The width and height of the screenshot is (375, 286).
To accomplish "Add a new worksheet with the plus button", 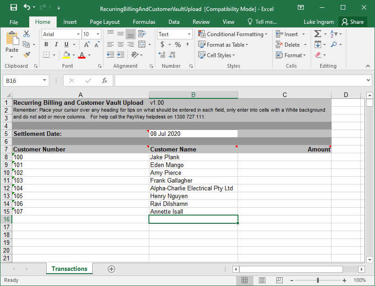I will pos(111,269).
